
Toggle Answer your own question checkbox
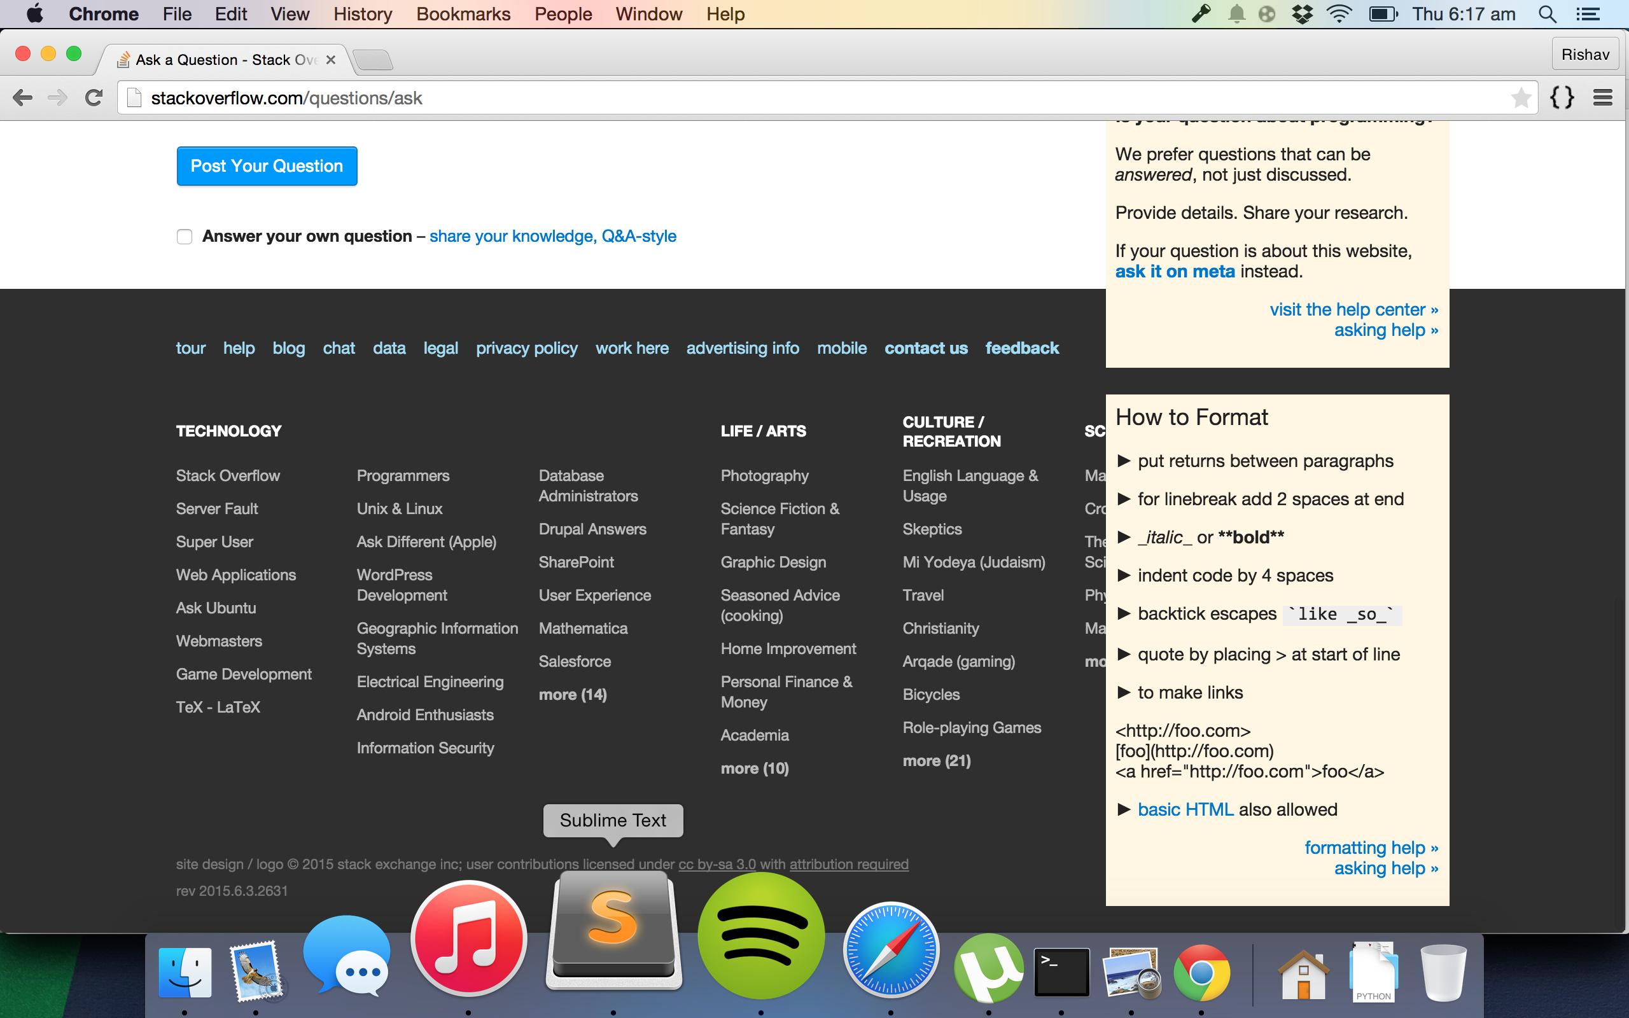184,236
